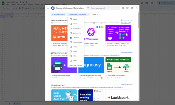The image size is (175, 105).
Task: Check the Chat checkbox
Action: pyautogui.click(x=71, y=56)
